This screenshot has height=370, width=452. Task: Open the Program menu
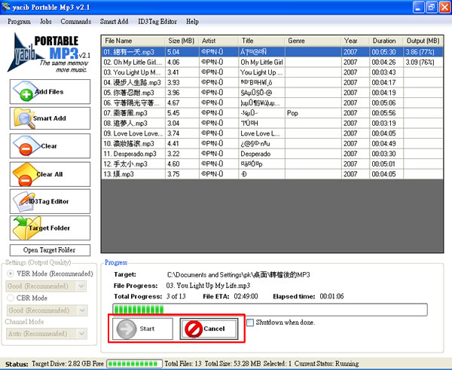point(19,22)
